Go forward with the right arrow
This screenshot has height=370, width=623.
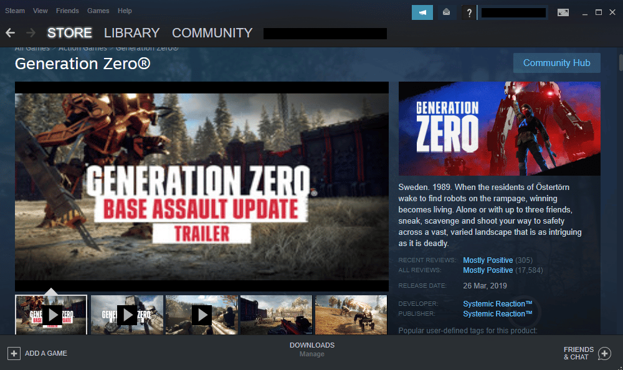[31, 32]
